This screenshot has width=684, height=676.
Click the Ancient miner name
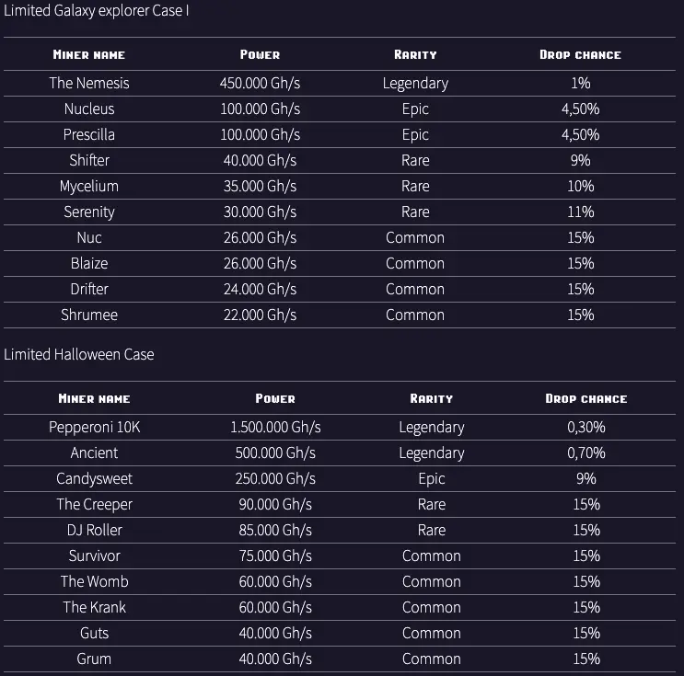(x=94, y=453)
